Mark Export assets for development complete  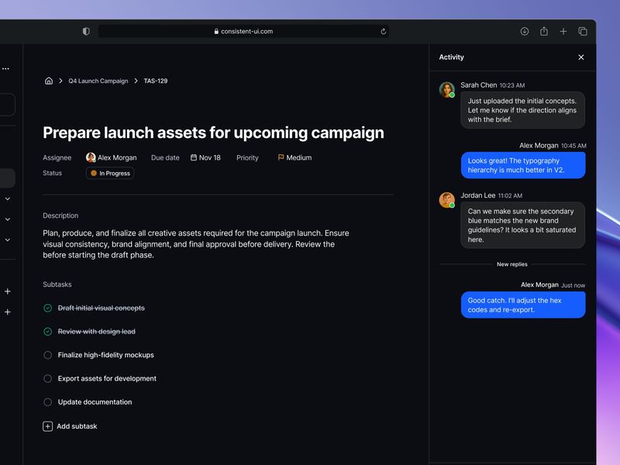pos(48,379)
